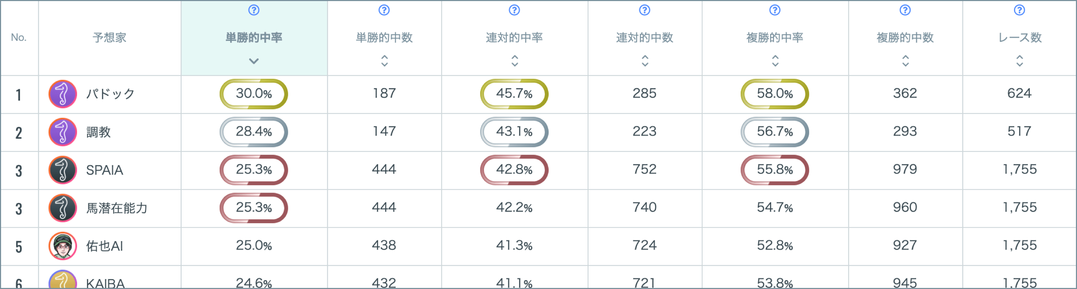Show help for the レース数 column
Viewport: 1077px width, 289px height.
(x=1019, y=10)
